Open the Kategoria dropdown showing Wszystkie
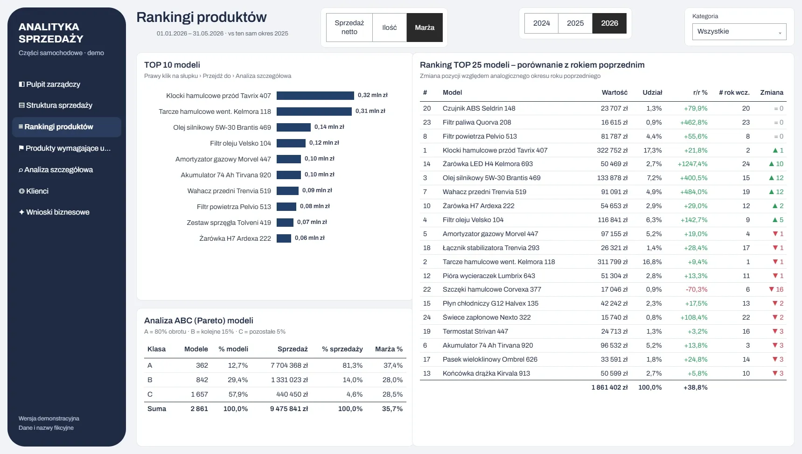802x454 pixels. [739, 32]
